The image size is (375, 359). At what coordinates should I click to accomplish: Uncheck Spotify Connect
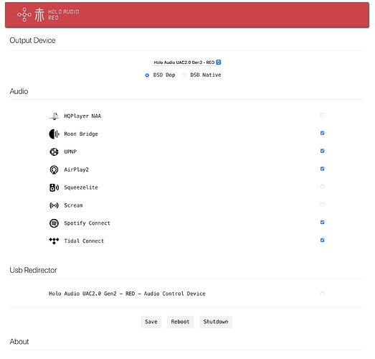[323, 223]
